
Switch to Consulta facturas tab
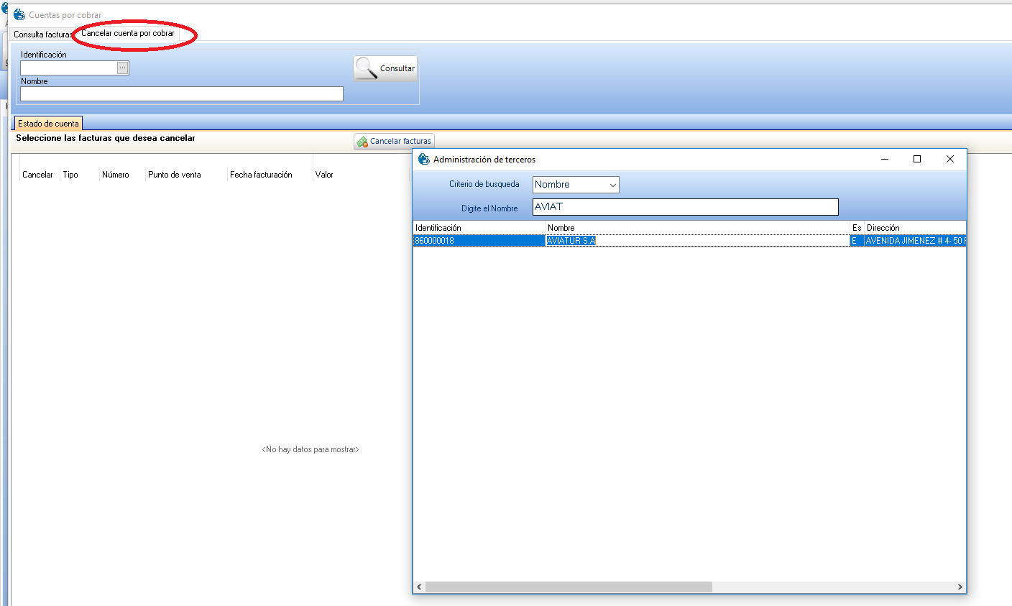42,35
